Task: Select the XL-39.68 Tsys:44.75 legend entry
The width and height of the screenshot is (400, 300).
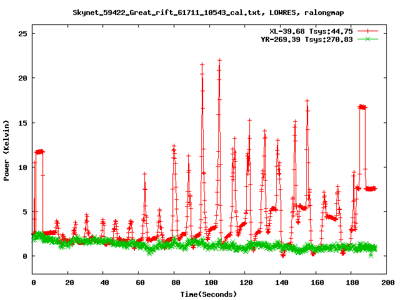Action: tap(311, 31)
